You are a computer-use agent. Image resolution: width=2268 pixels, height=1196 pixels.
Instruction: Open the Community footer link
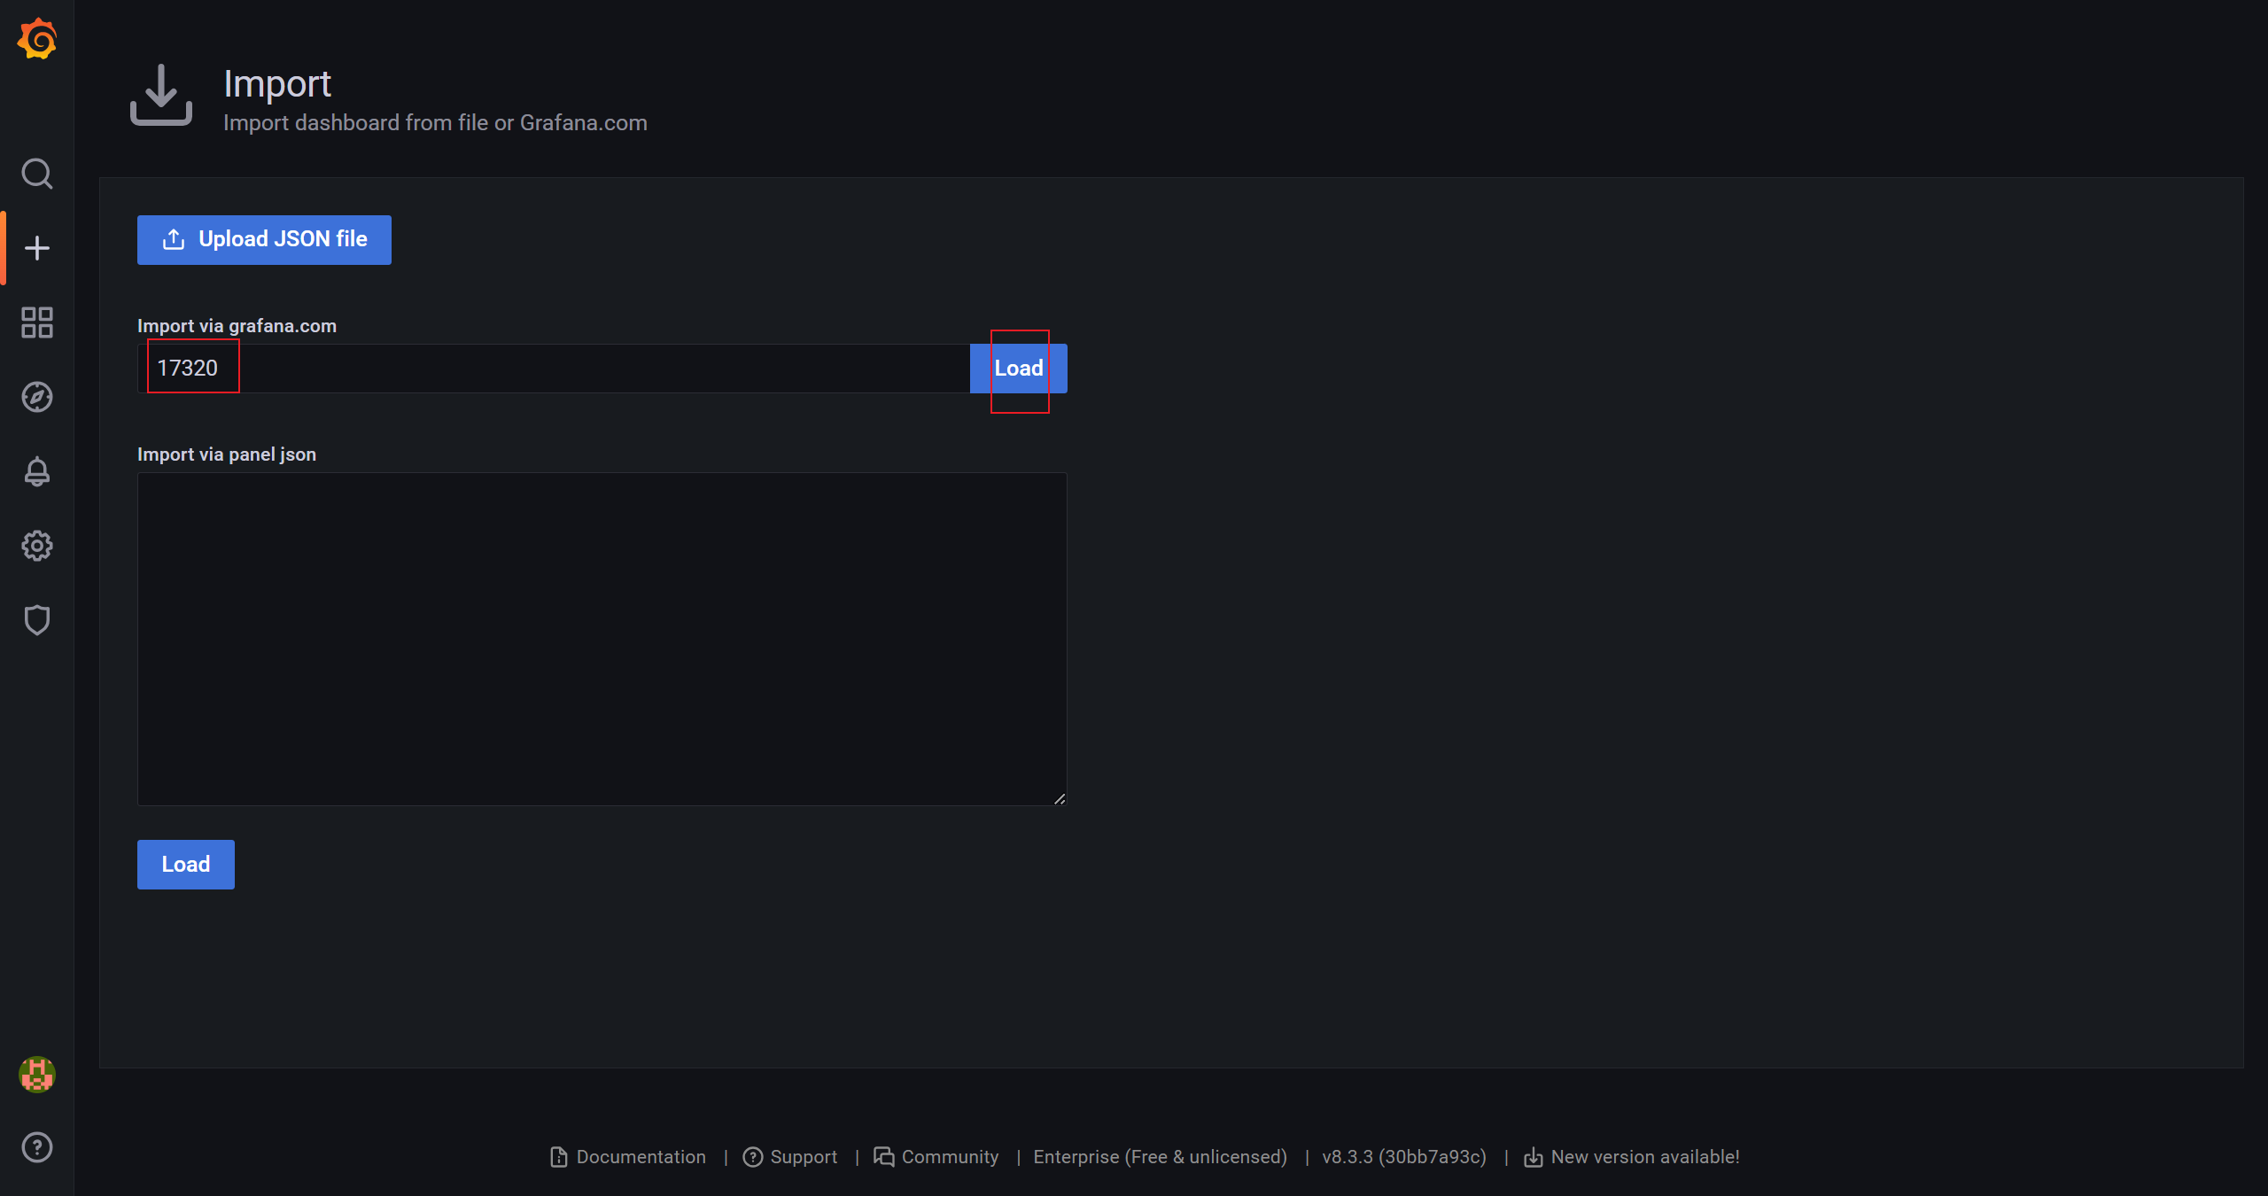(936, 1157)
